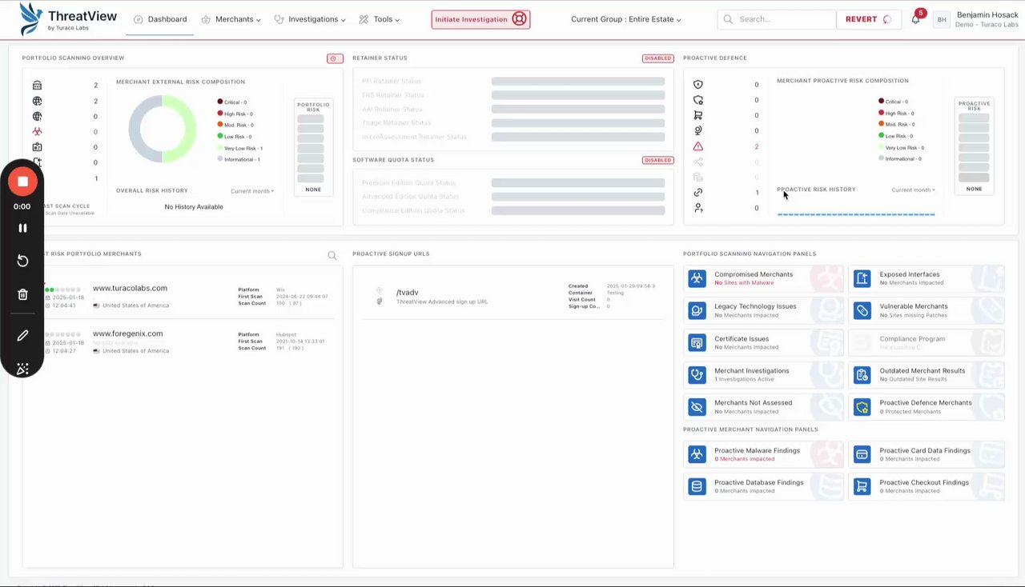Stop the screen recording
The width and height of the screenshot is (1025, 587).
coord(22,182)
